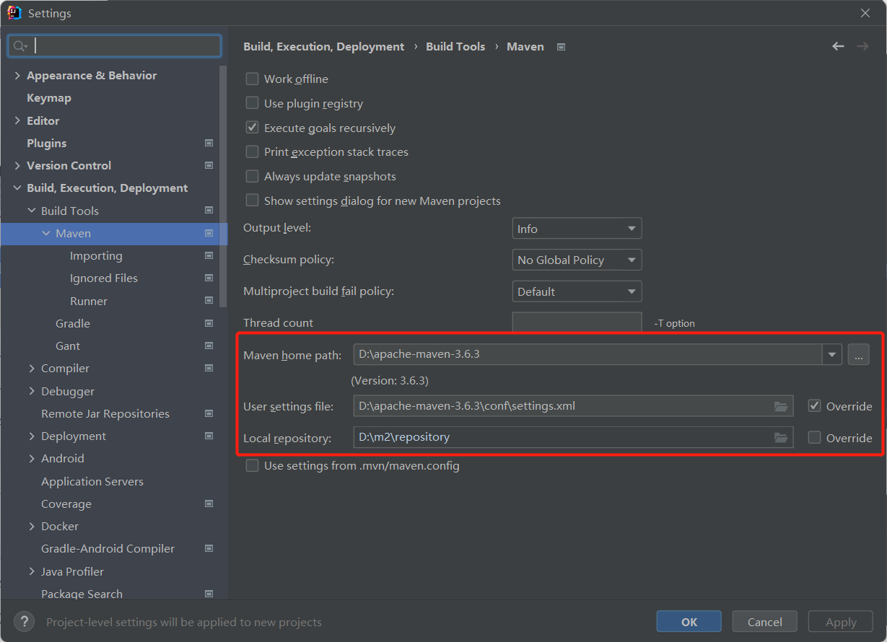Image resolution: width=887 pixels, height=642 pixels.
Task: Uncheck Override for User settings file
Action: click(814, 406)
